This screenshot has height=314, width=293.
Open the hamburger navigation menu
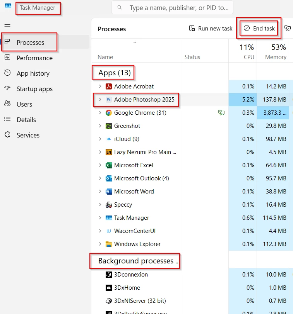pos(7,26)
